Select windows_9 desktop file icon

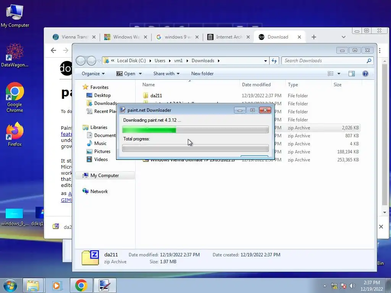[x=15, y=217]
